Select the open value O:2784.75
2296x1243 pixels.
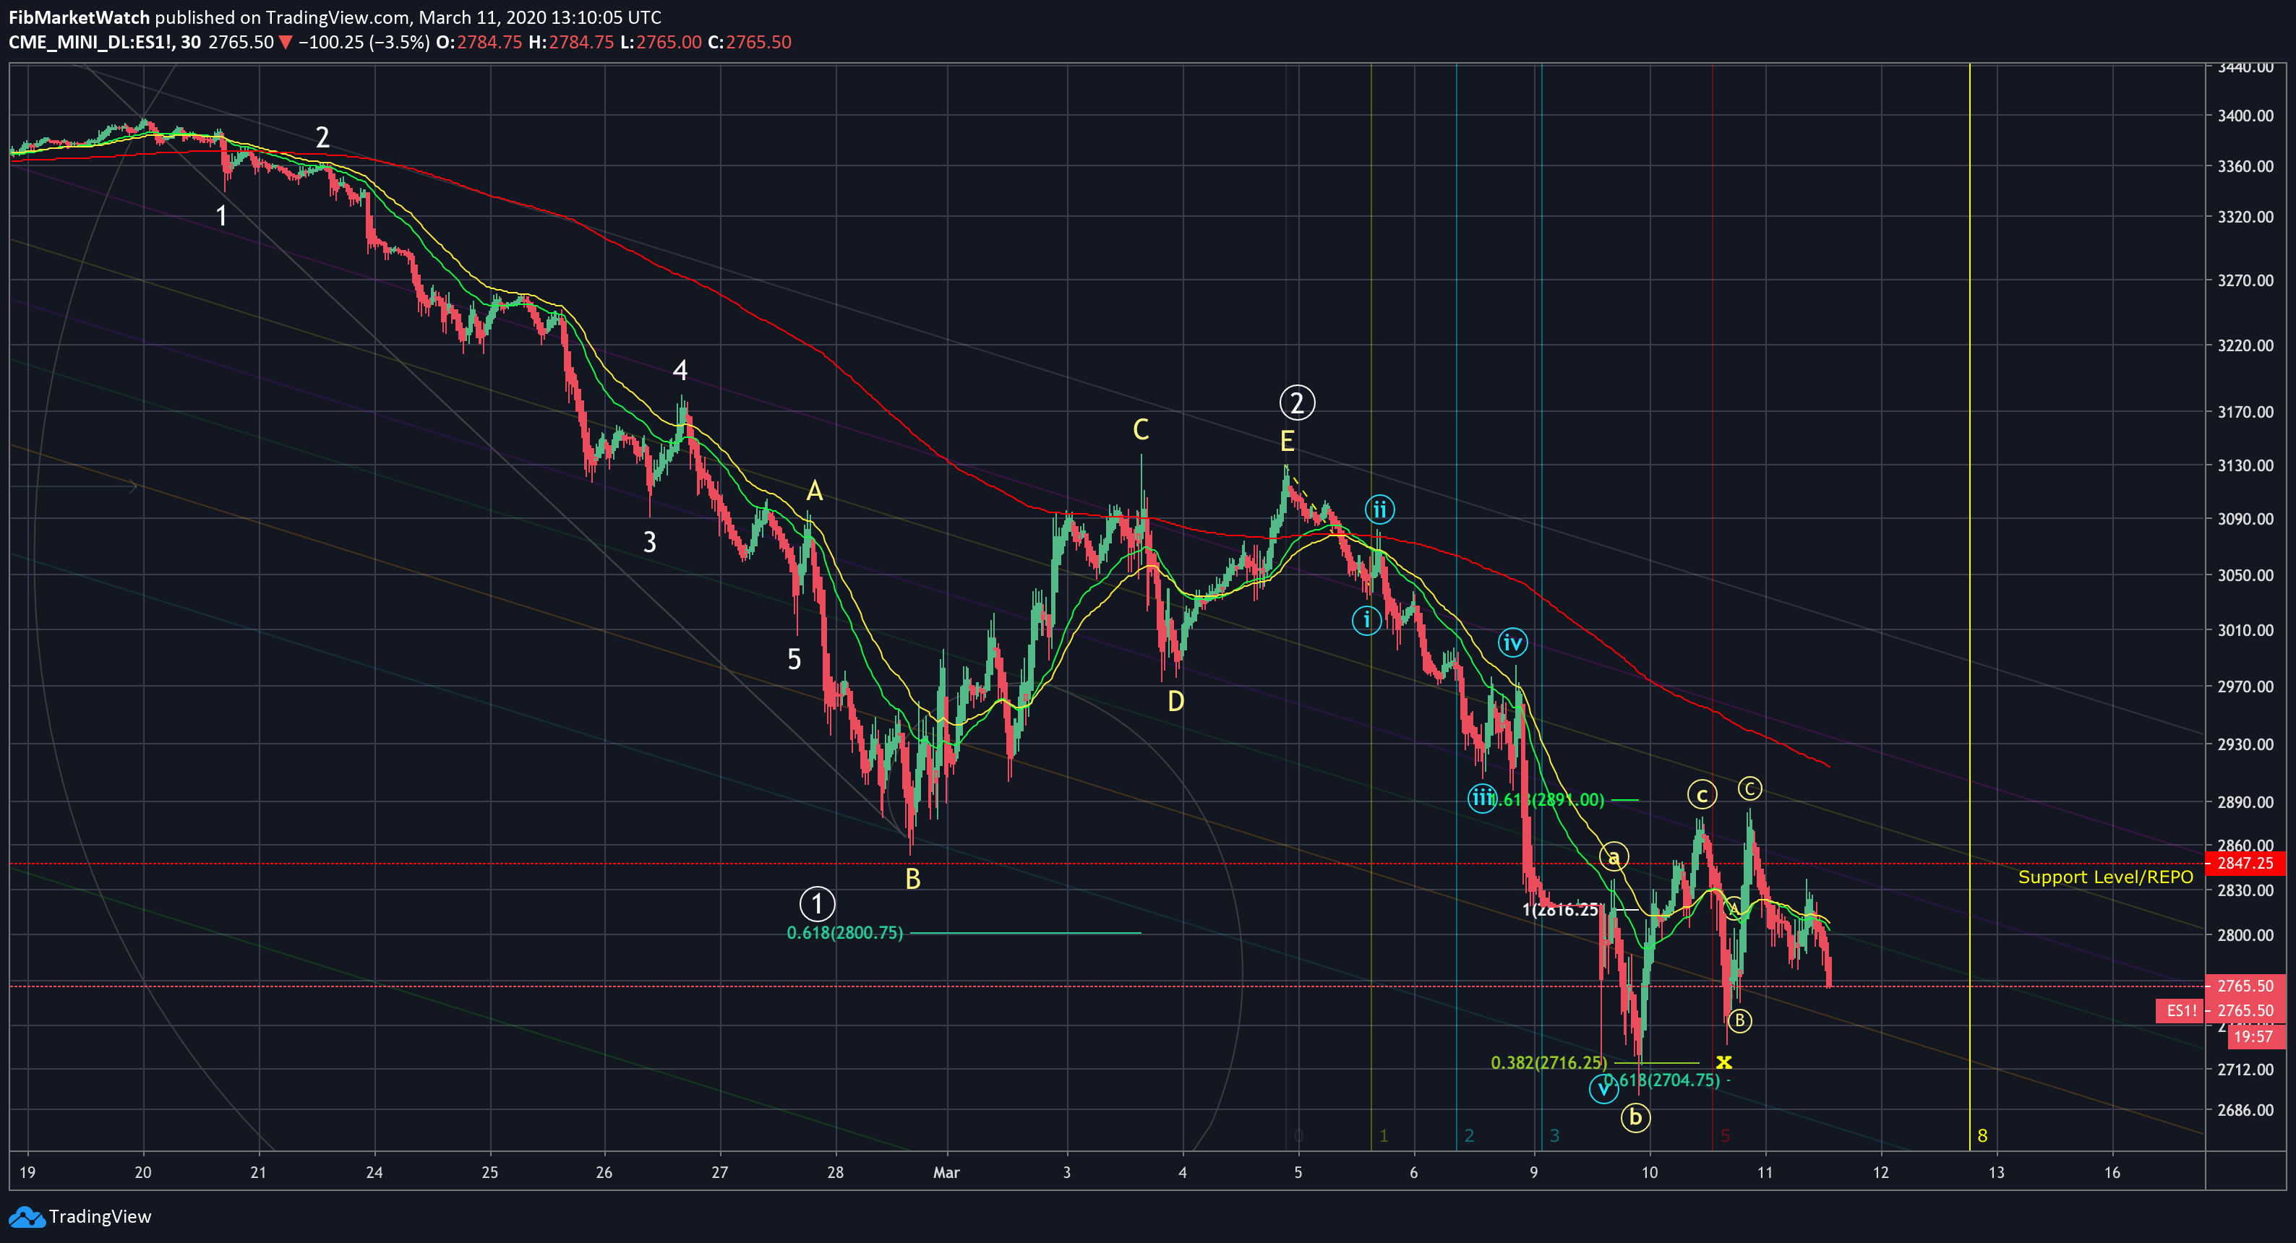click(x=479, y=42)
